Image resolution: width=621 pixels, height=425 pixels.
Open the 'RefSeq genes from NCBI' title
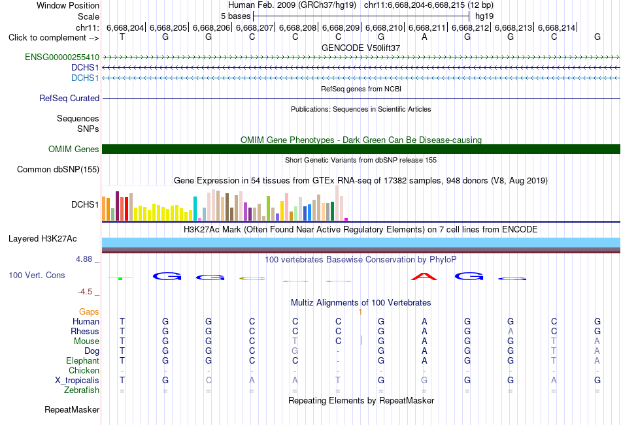[x=361, y=89]
